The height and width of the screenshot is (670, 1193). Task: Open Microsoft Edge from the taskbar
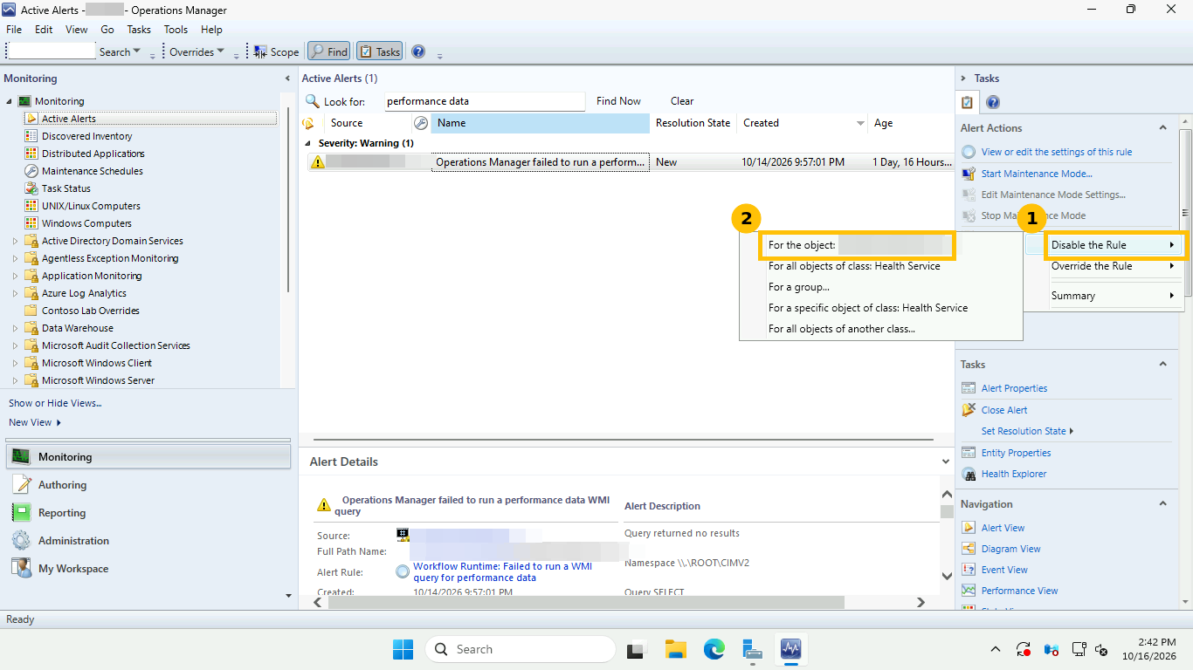(x=714, y=649)
